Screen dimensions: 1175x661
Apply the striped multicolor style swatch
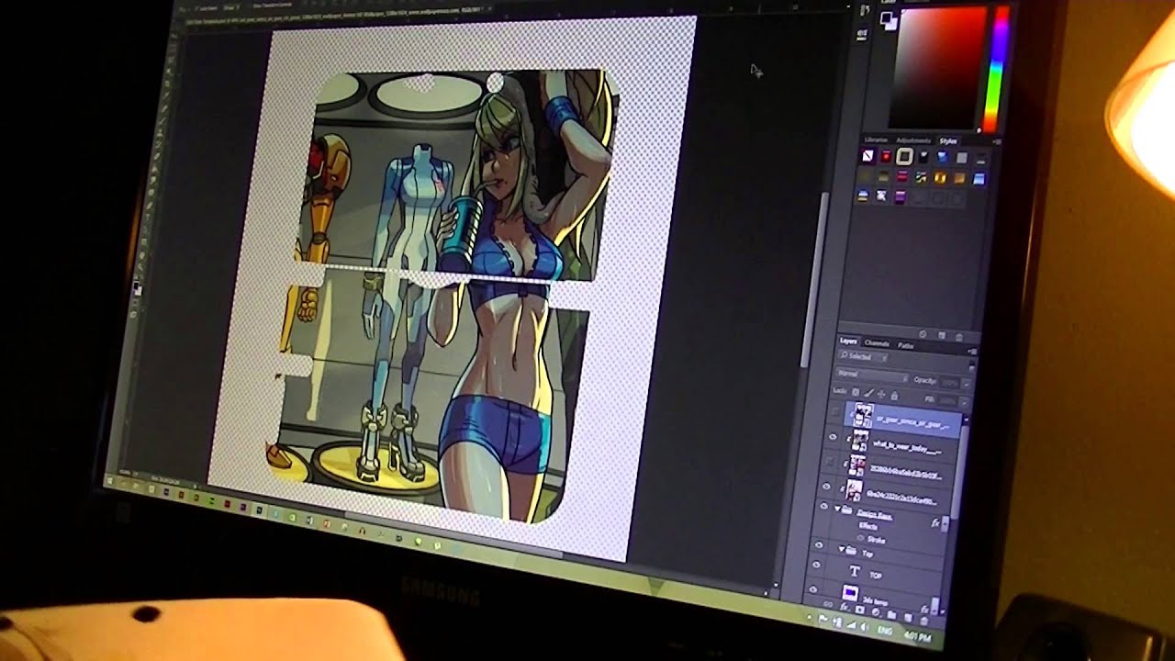[x=921, y=177]
